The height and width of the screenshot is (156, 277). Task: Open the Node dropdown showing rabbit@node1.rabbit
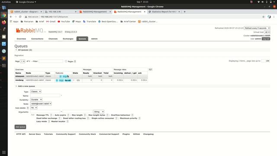[41, 104]
